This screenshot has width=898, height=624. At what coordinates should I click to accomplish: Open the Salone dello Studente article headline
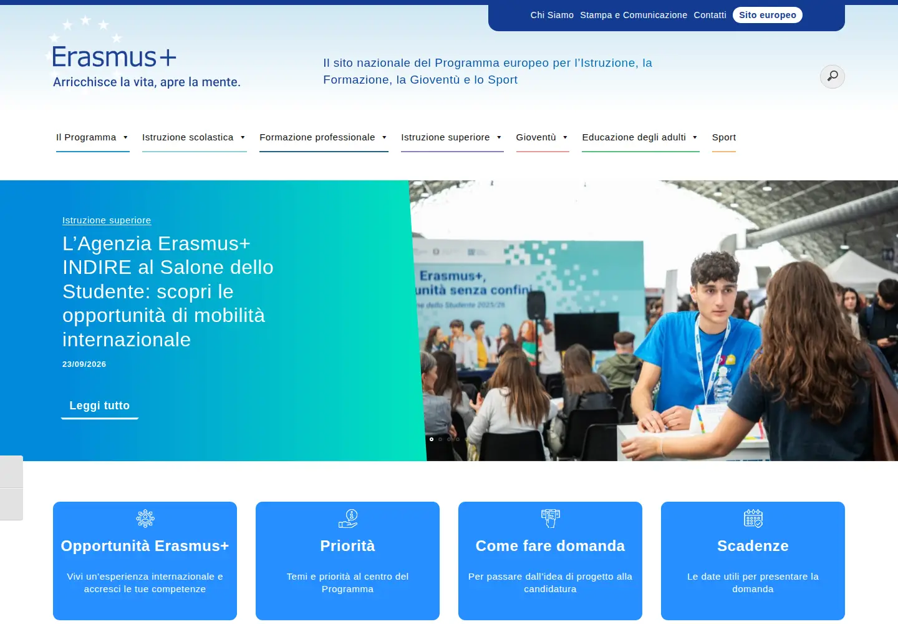(168, 291)
